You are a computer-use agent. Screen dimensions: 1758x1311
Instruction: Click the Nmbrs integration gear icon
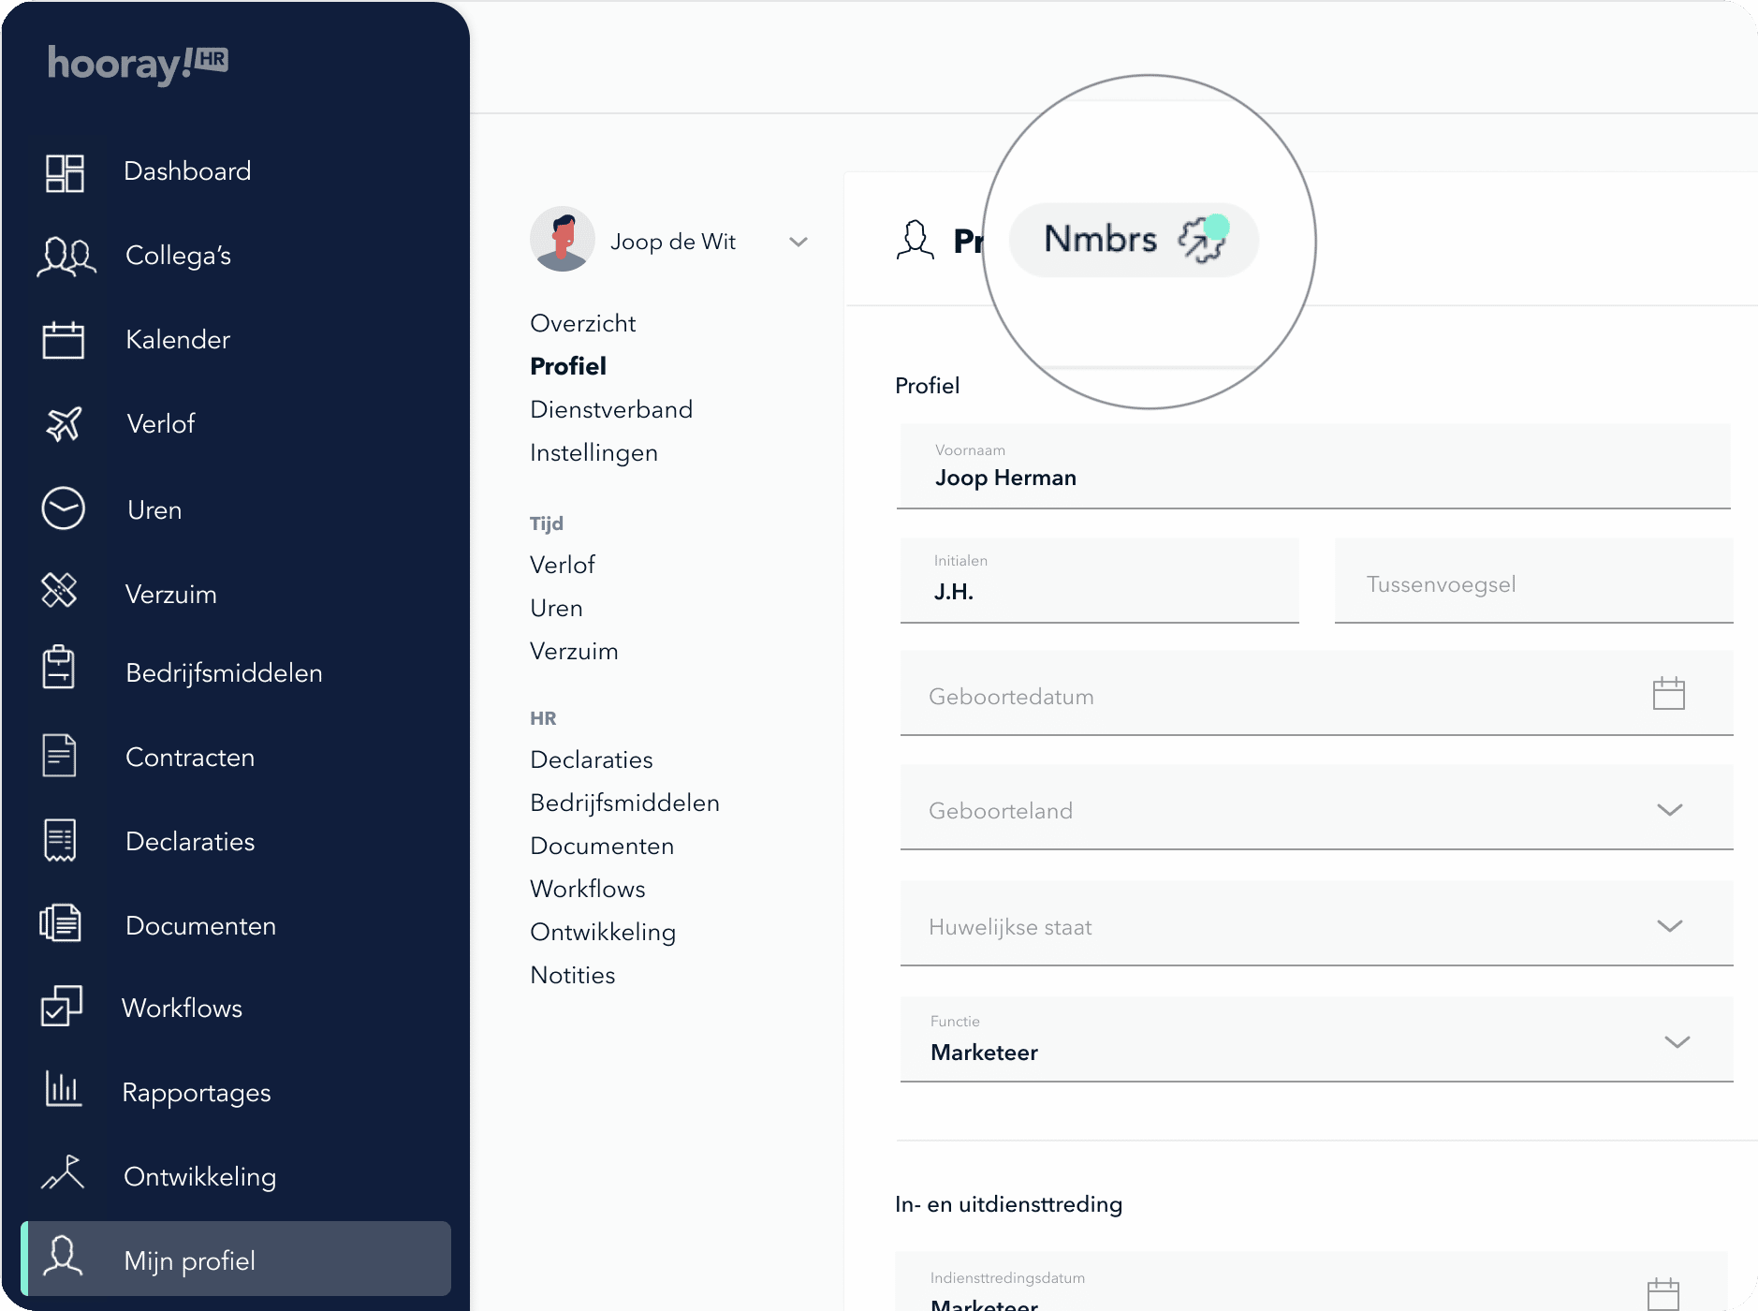click(1204, 239)
